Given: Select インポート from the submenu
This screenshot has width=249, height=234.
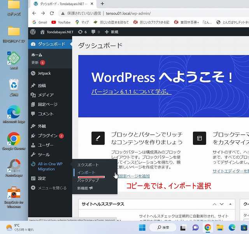Looking at the screenshot, I should coord(86,172).
